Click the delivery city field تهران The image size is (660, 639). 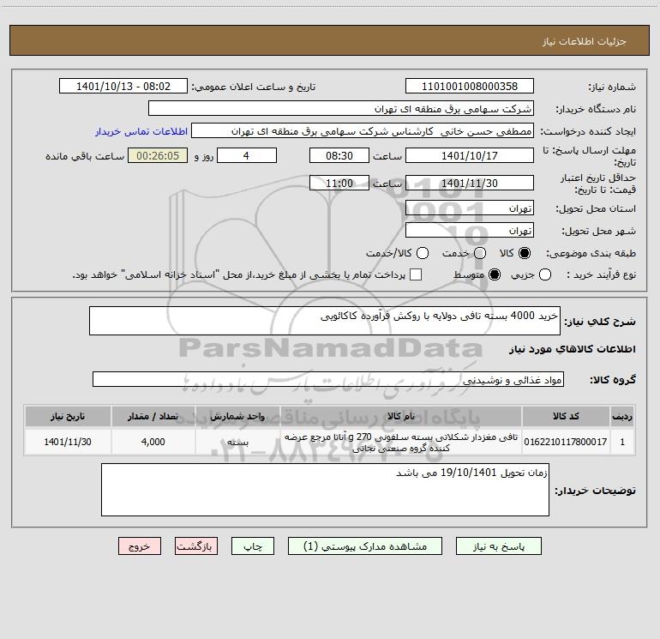470,230
